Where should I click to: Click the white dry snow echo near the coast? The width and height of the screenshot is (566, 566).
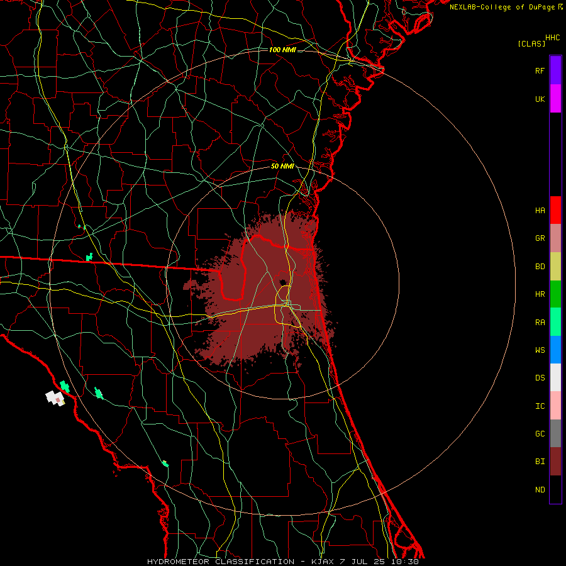coord(55,398)
